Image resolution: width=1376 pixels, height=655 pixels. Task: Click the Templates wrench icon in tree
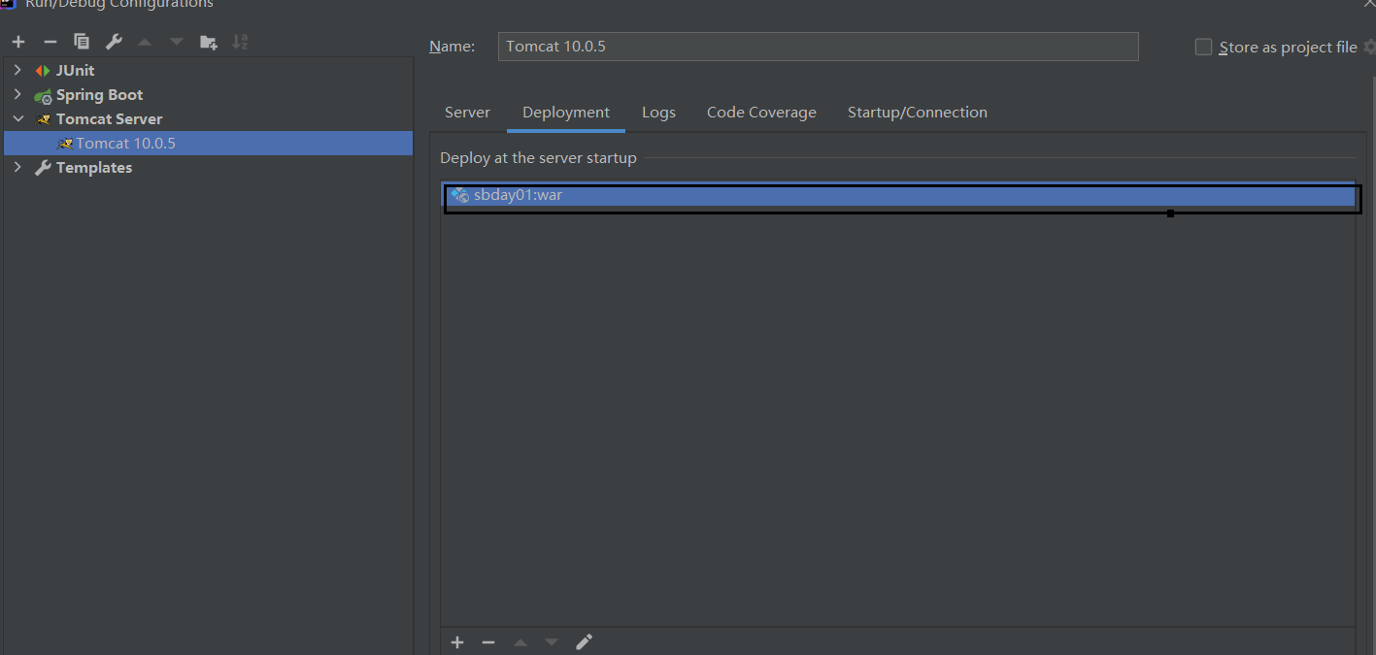[x=43, y=168]
